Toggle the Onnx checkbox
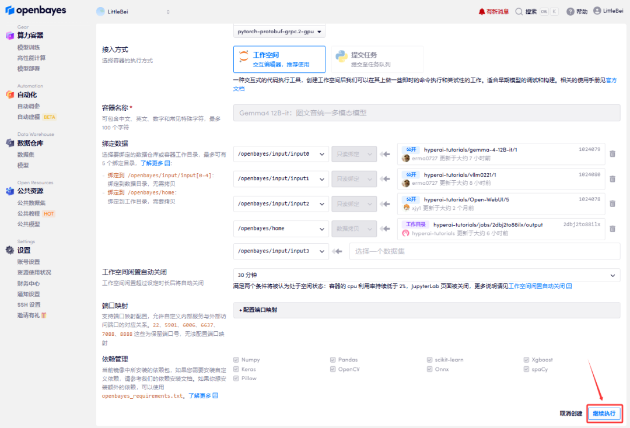 point(429,369)
